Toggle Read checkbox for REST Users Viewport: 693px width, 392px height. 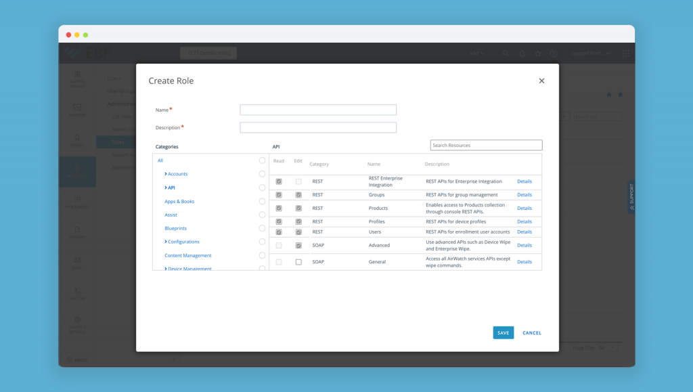click(279, 232)
